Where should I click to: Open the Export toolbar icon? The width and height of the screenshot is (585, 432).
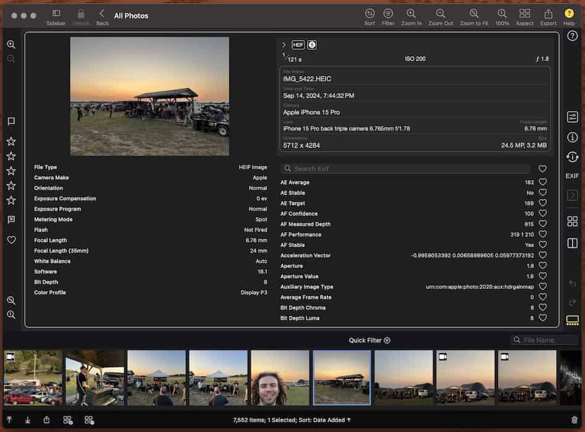point(548,14)
